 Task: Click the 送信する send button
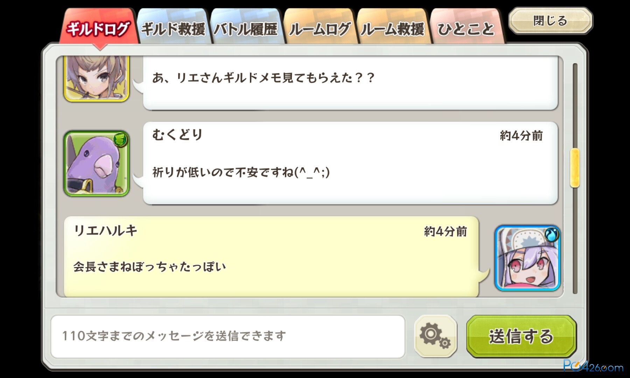tap(521, 336)
